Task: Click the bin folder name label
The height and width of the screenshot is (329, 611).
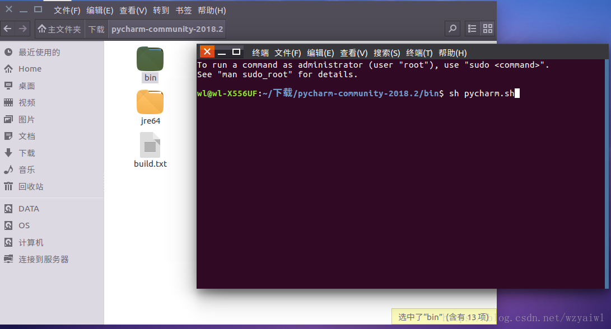Action: (151, 77)
